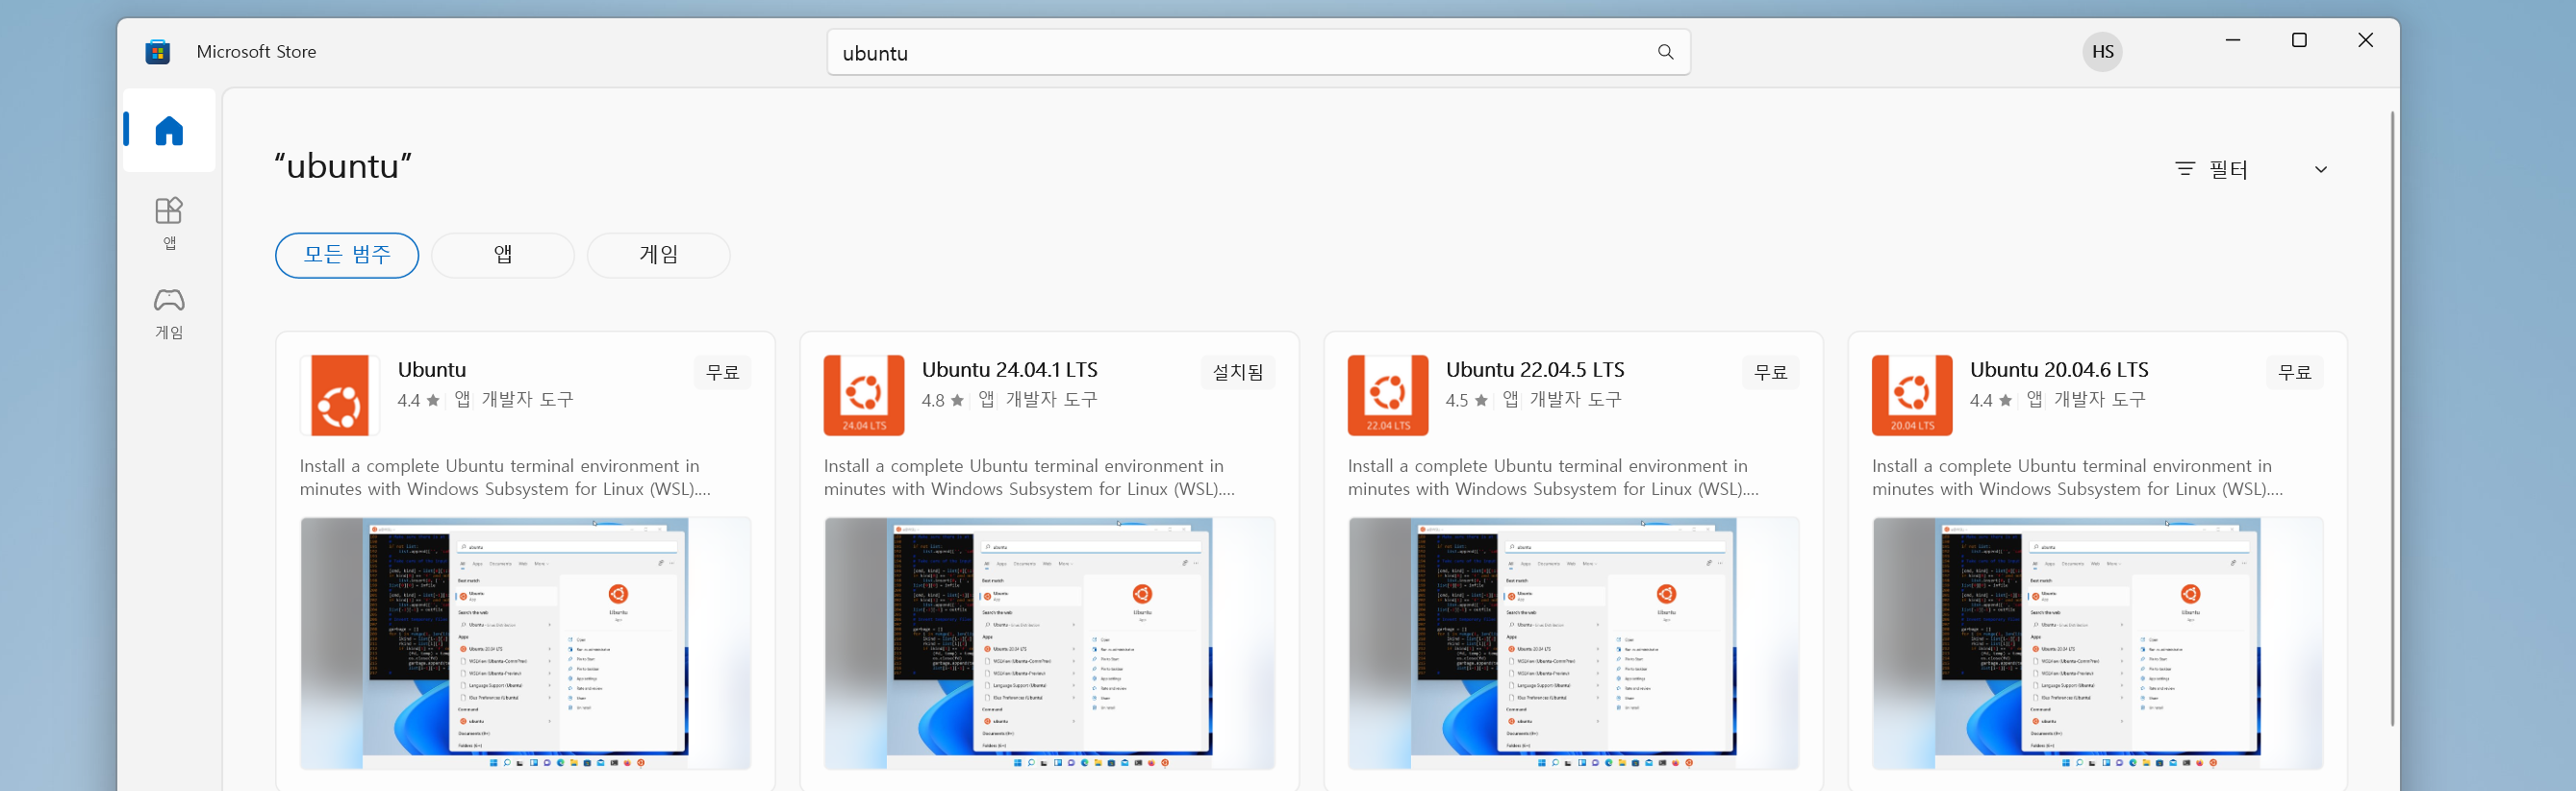This screenshot has width=2576, height=791.
Task: Click the search box containing ubuntu
Action: click(x=1258, y=52)
